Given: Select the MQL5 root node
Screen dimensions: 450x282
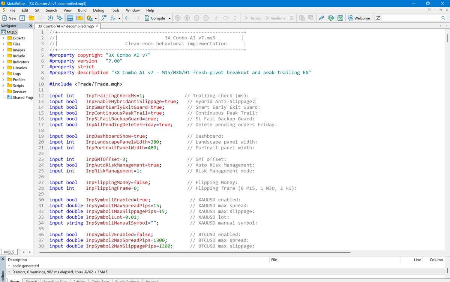Looking at the screenshot, I should 9,32.
